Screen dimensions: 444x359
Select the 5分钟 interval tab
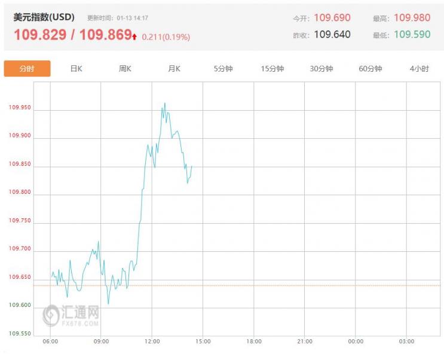click(223, 69)
